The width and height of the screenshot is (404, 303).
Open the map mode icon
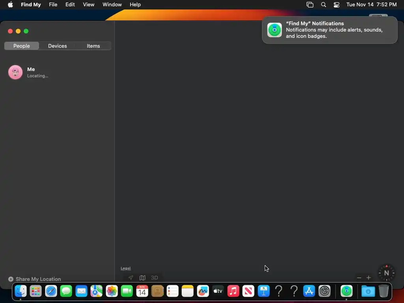point(142,277)
